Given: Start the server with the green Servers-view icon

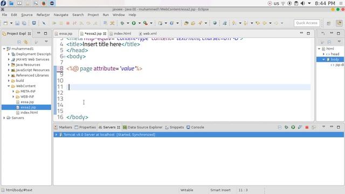Looking at the screenshot, I should click(x=293, y=127).
